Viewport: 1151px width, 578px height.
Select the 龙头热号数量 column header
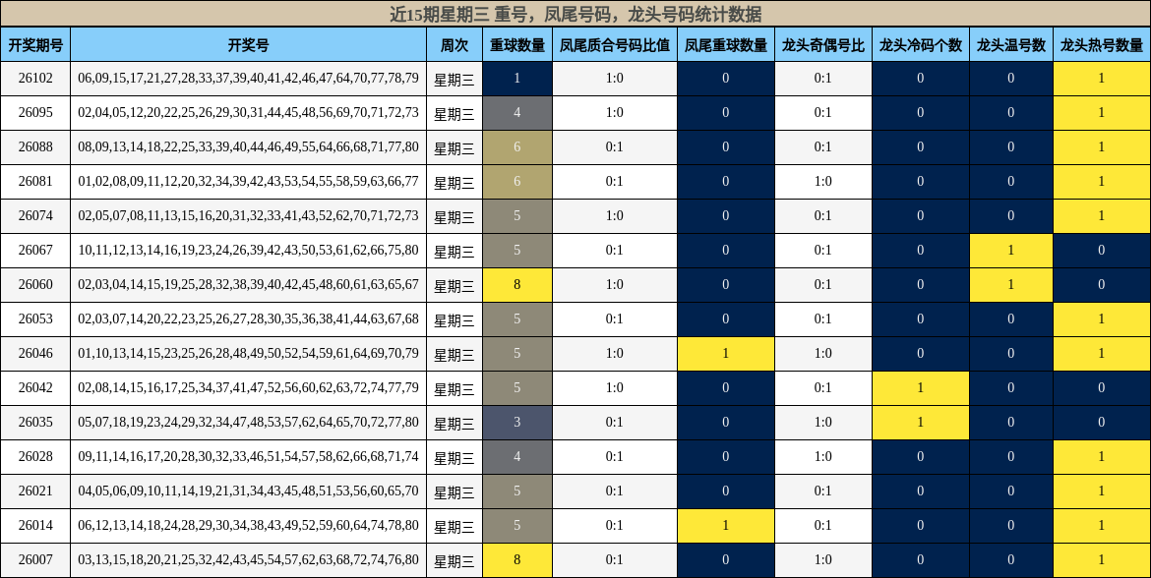1101,44
